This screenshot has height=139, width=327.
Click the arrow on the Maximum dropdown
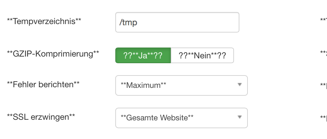[239, 85]
